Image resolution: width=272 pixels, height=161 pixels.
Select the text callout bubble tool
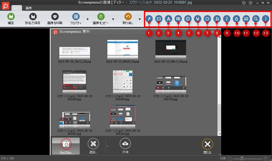coord(178,19)
